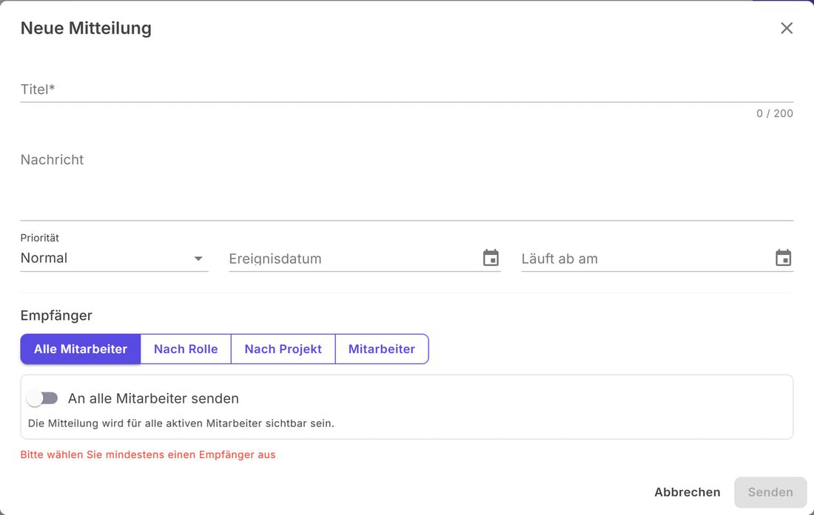The width and height of the screenshot is (814, 515).
Task: Click the Senden button
Action: 770,492
